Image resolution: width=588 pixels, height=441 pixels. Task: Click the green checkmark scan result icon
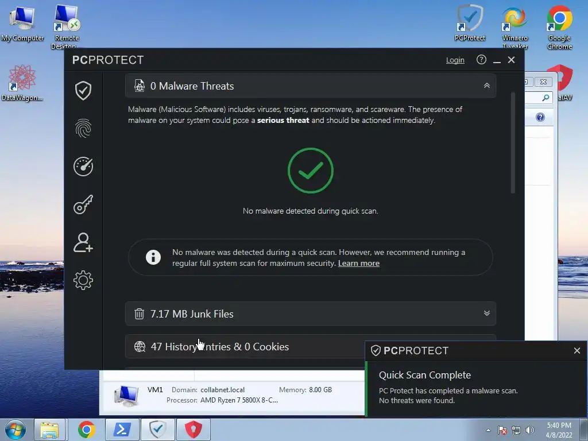pyautogui.click(x=310, y=171)
